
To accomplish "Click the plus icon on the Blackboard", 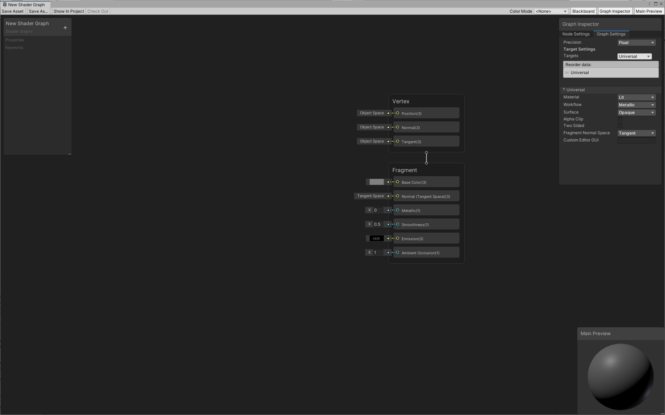I will 65,28.
